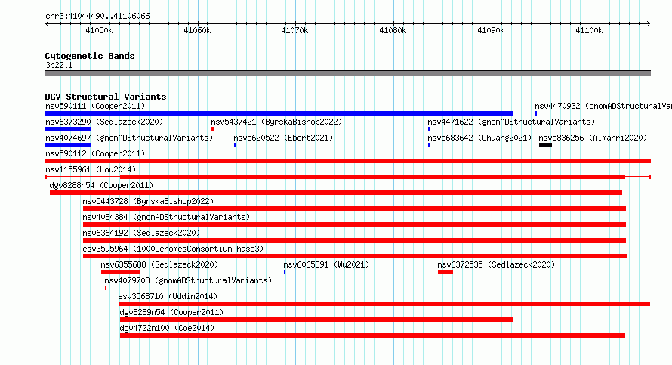Click the nsv5683642 (Chuang2021) label
The image size is (672, 365).
[x=479, y=138]
